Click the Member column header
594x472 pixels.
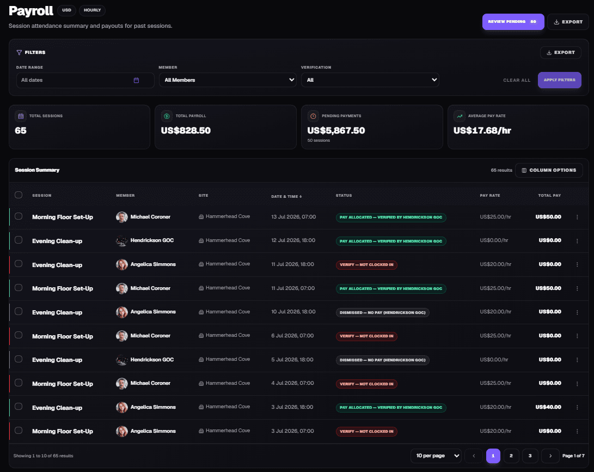tap(125, 196)
